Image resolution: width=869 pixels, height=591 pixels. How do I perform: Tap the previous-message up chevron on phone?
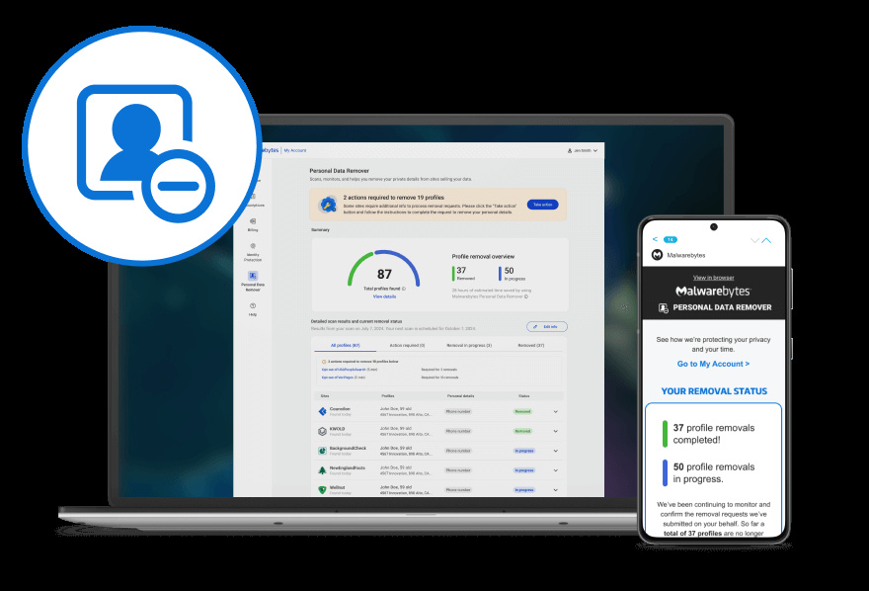[766, 240]
